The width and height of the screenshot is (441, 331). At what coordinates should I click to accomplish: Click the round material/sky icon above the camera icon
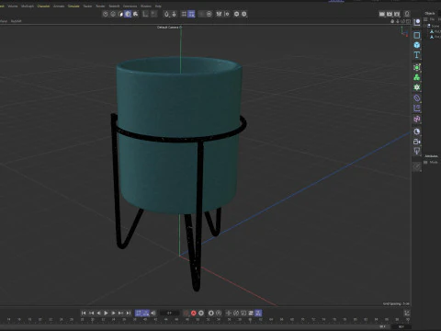[417, 131]
